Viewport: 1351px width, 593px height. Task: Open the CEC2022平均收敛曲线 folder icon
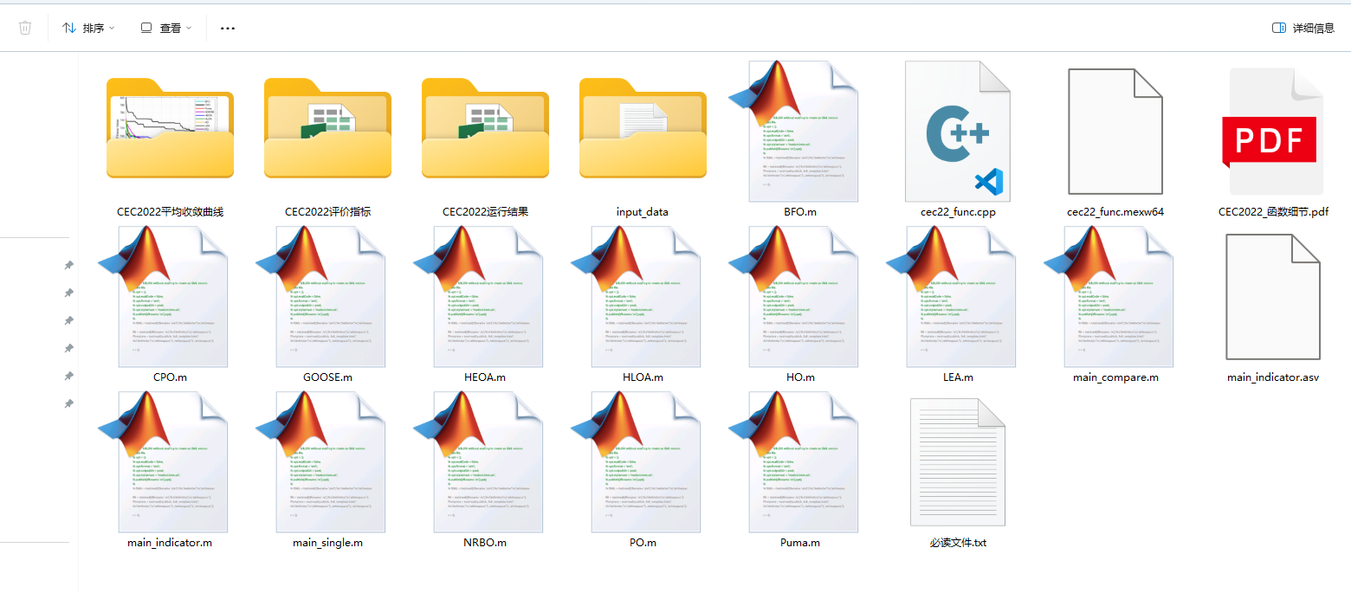coord(170,128)
